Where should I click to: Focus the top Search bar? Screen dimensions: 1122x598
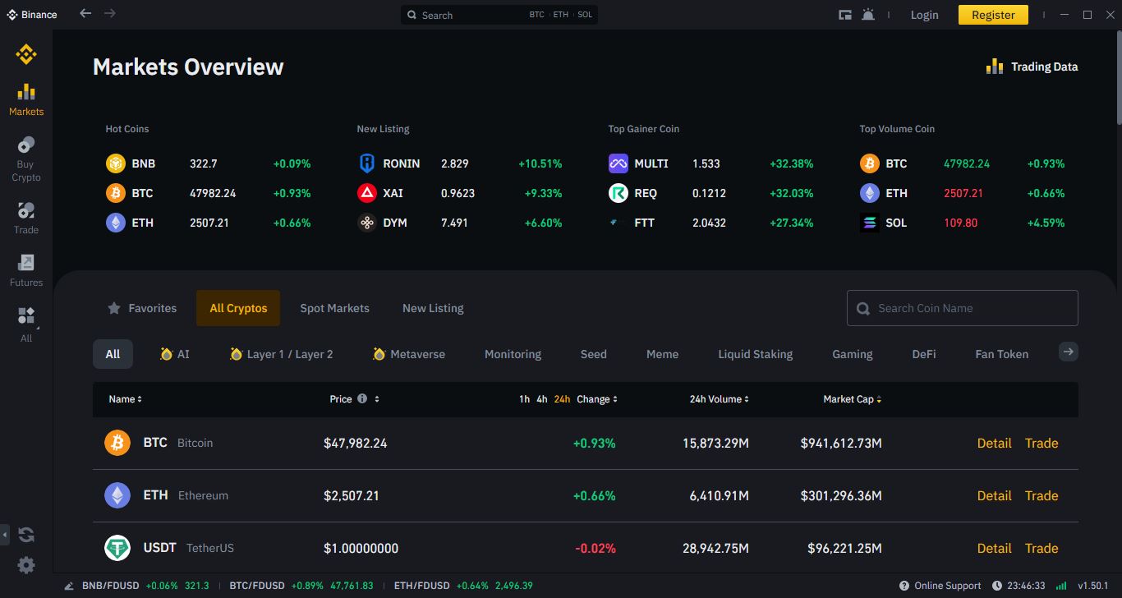point(499,15)
